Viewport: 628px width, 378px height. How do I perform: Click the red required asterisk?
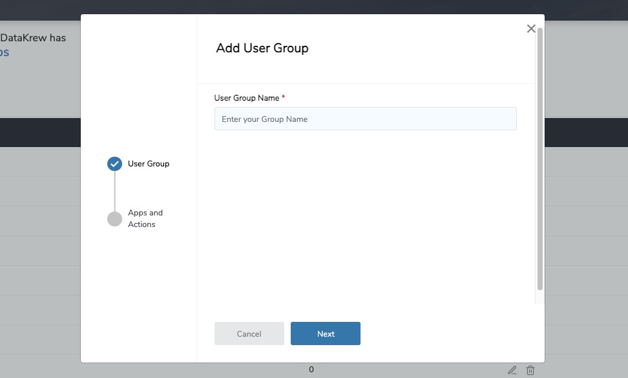point(284,97)
